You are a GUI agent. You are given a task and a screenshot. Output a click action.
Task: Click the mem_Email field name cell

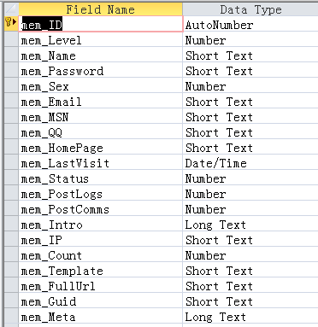point(101,101)
